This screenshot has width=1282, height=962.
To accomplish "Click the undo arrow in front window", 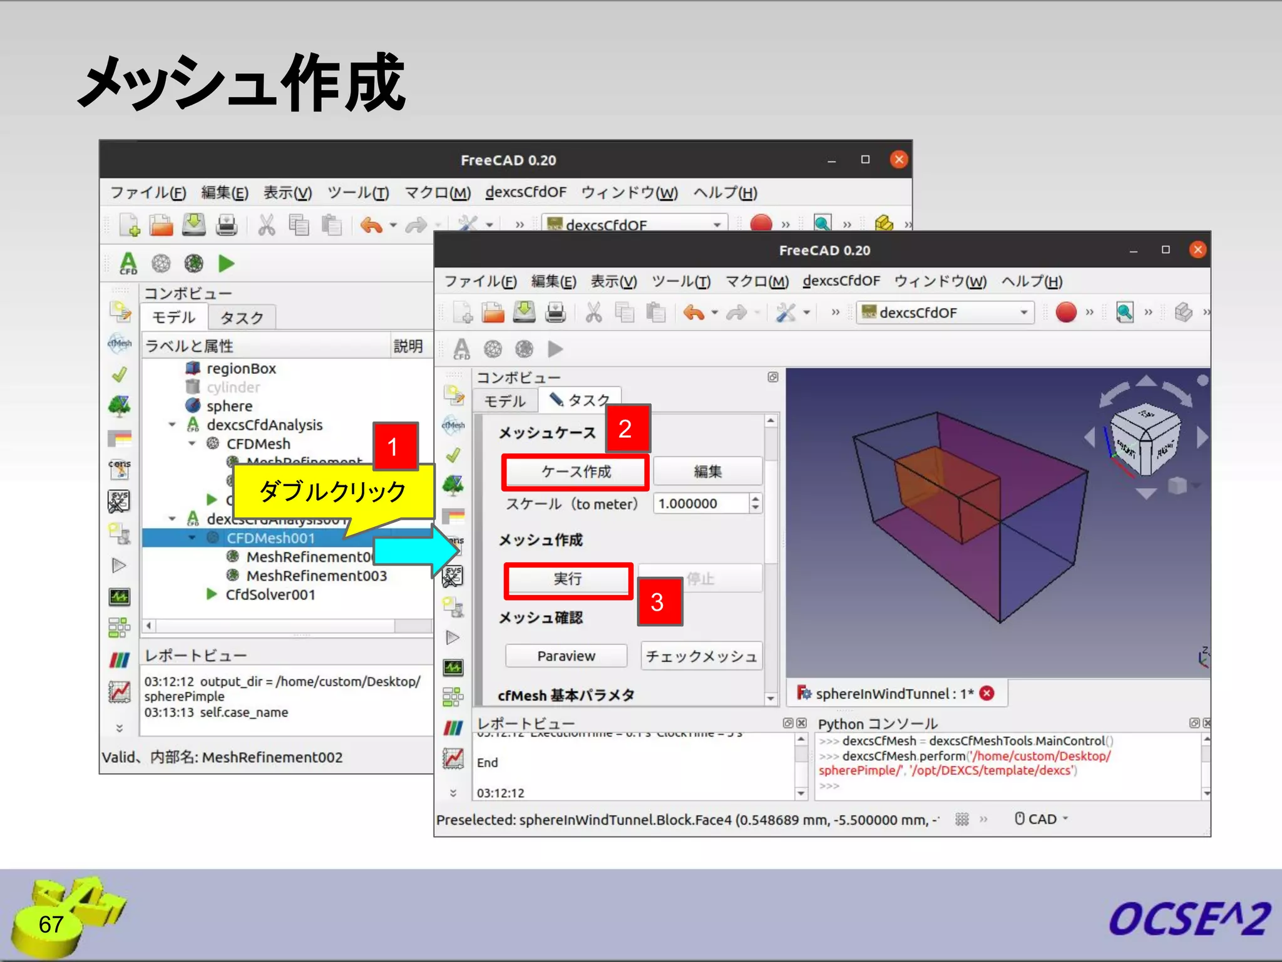I will pos(694,312).
